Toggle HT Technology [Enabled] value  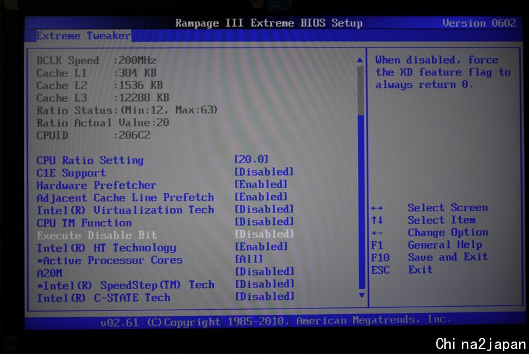261,246
